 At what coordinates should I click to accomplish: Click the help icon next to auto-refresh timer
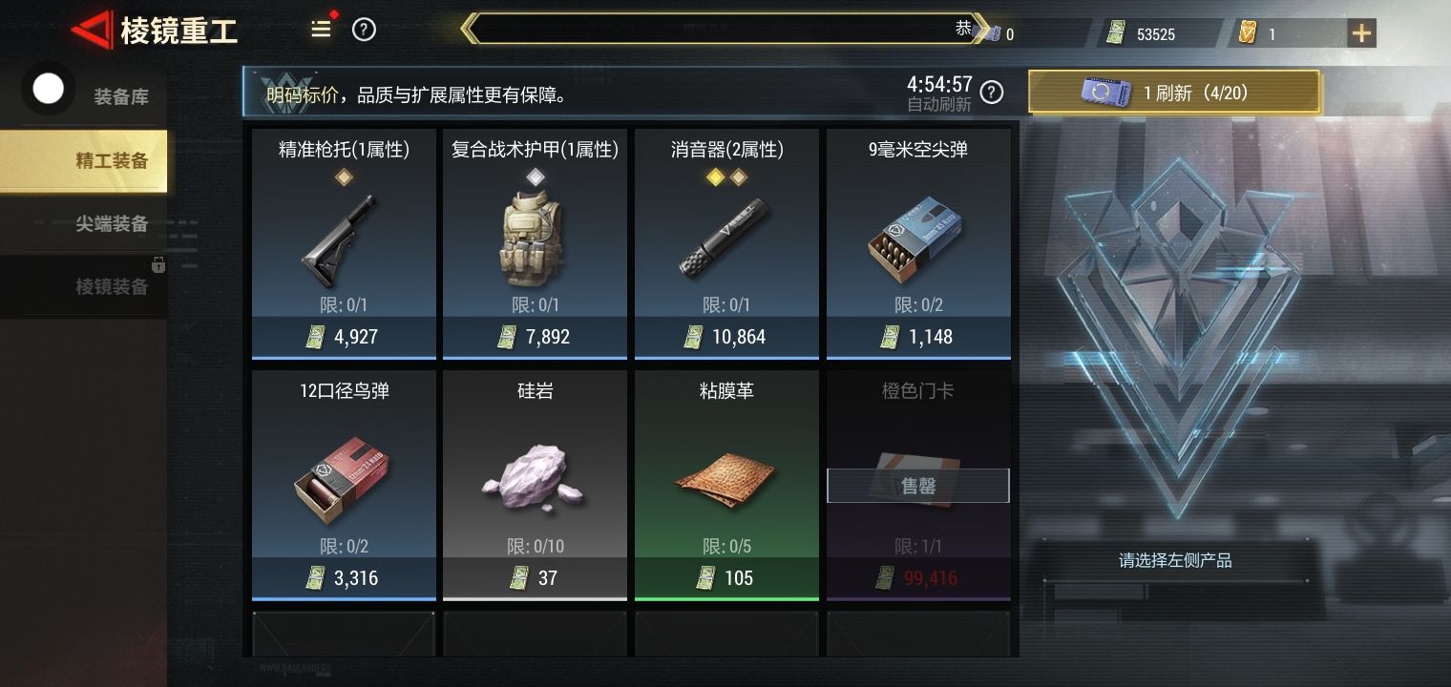tap(993, 92)
